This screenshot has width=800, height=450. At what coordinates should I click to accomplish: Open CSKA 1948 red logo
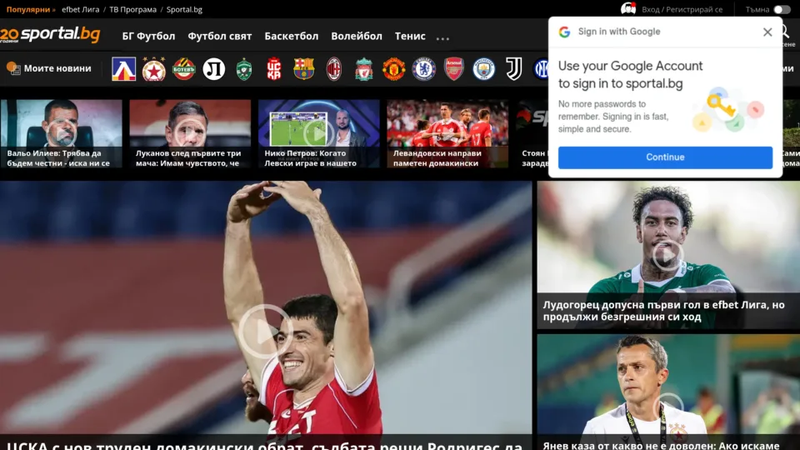pyautogui.click(x=274, y=69)
